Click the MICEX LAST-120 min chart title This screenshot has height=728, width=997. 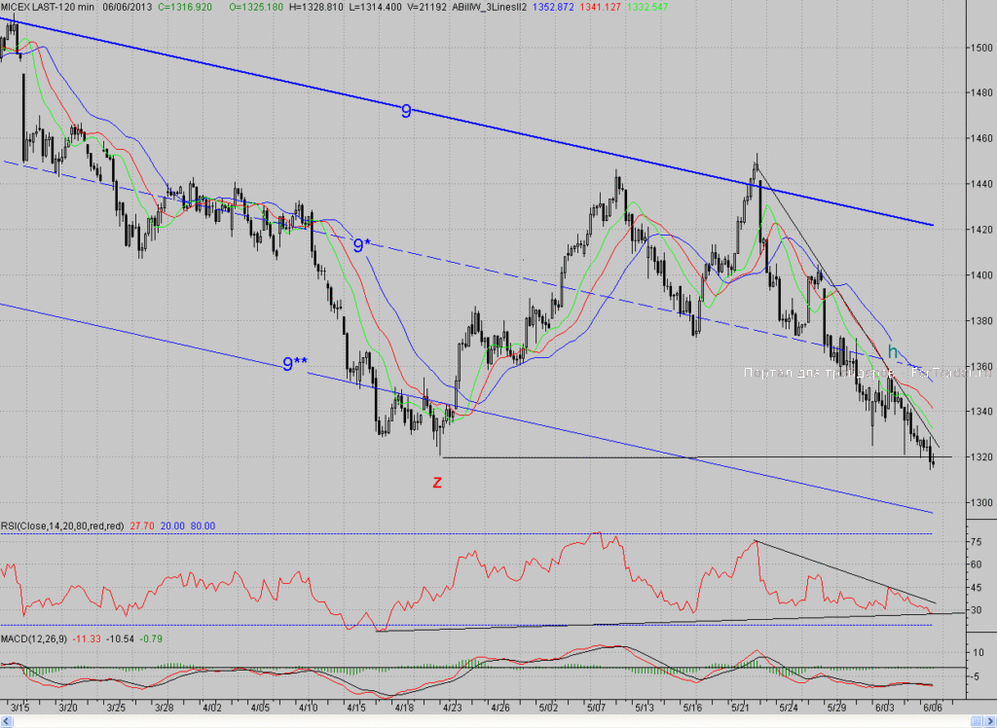point(48,7)
